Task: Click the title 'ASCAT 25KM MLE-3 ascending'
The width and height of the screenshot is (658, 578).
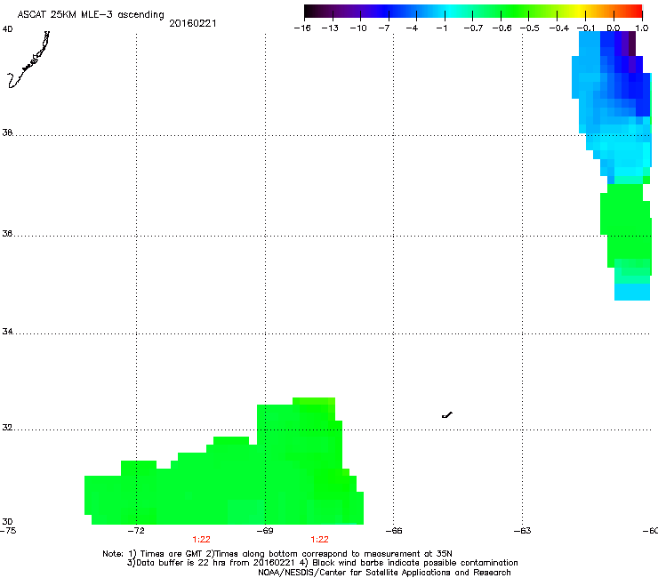Action: 91,15
